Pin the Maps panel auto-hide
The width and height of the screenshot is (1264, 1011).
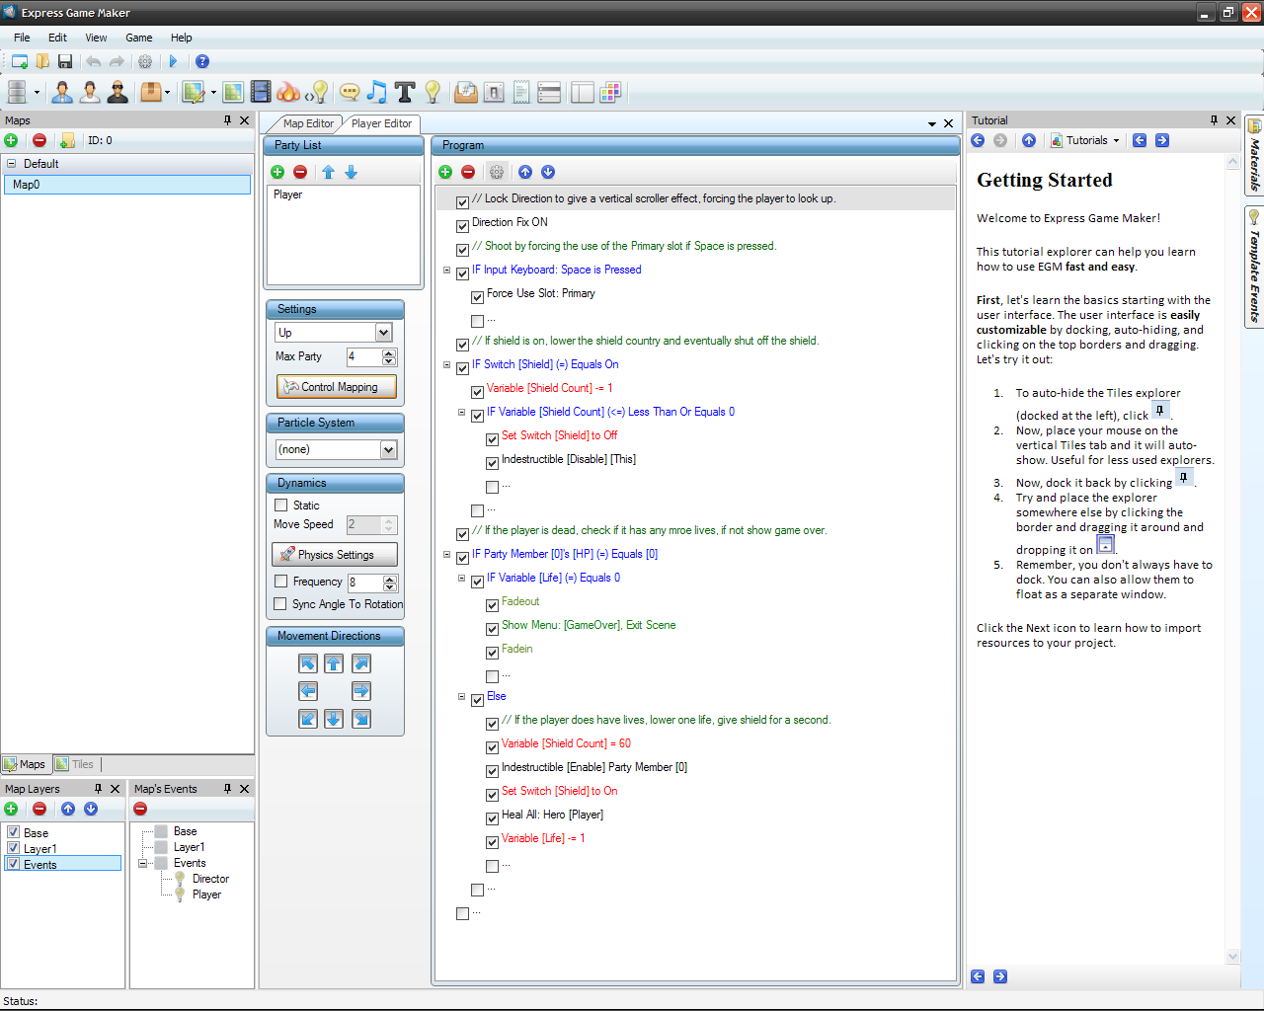click(x=227, y=120)
